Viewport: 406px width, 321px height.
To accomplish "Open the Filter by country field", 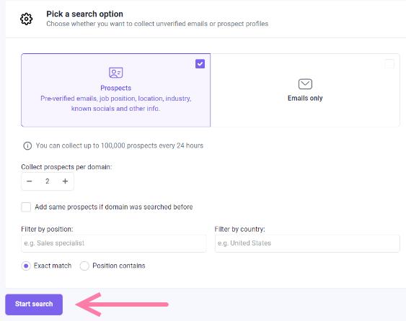I will pyautogui.click(x=307, y=243).
